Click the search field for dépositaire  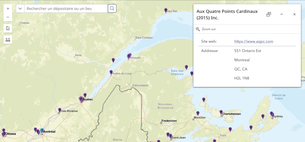66,9
